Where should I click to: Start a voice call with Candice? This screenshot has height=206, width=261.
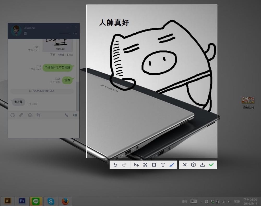tap(67, 115)
